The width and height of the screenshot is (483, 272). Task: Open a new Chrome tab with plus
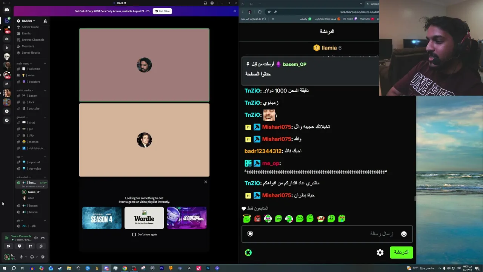(361, 4)
